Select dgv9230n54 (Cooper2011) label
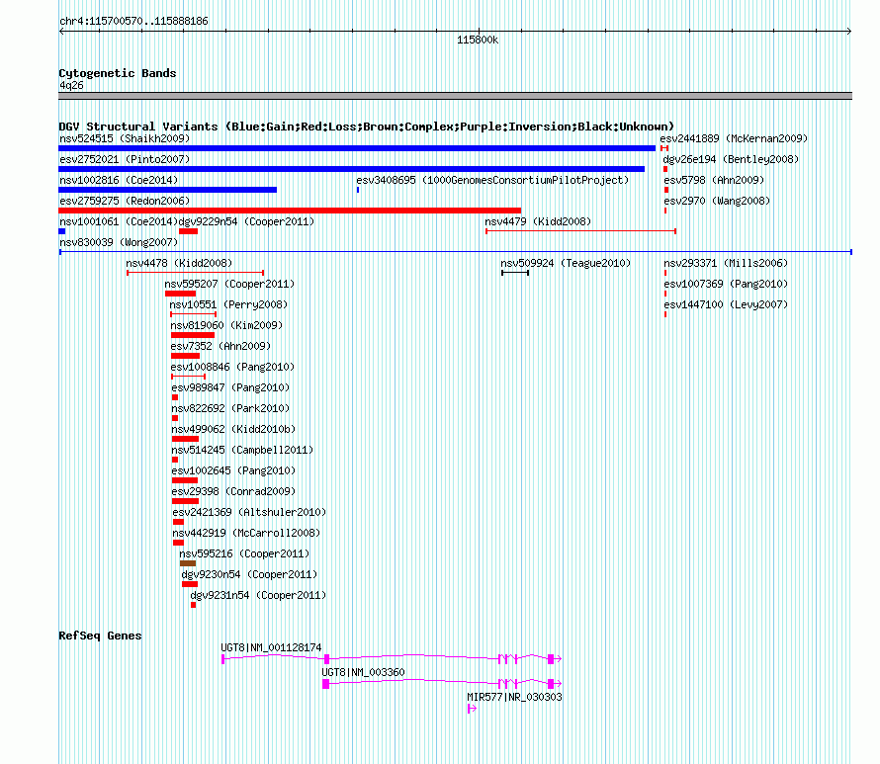Image resolution: width=880 pixels, height=764 pixels. click(x=249, y=574)
